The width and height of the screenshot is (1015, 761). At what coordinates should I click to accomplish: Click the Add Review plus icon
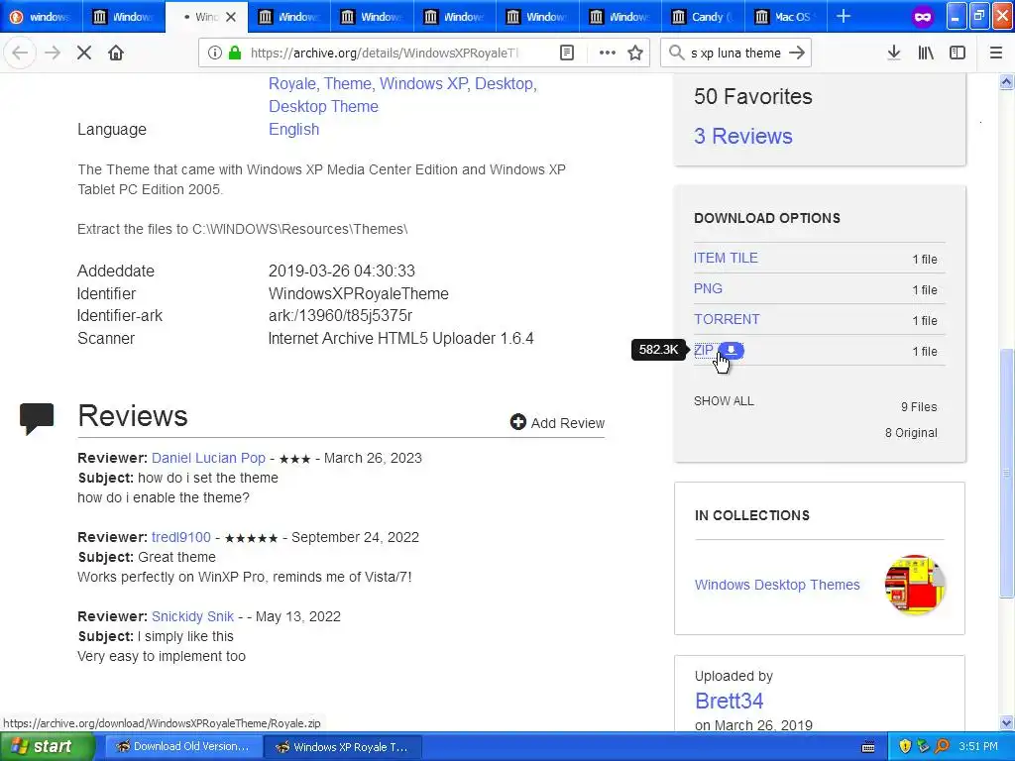[517, 422]
